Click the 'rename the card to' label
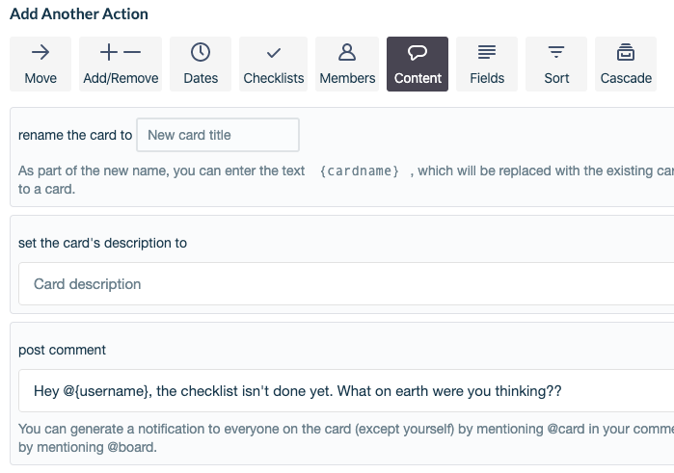The image size is (674, 473). pos(75,135)
